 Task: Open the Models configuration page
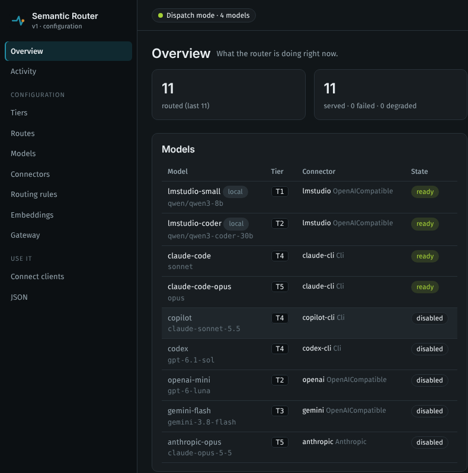23,154
